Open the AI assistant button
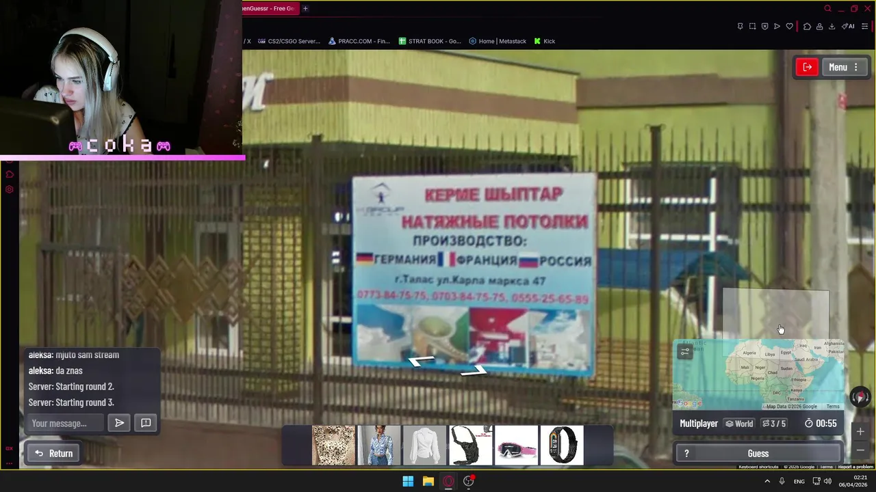Viewport: 876px width, 492px height. (848, 26)
